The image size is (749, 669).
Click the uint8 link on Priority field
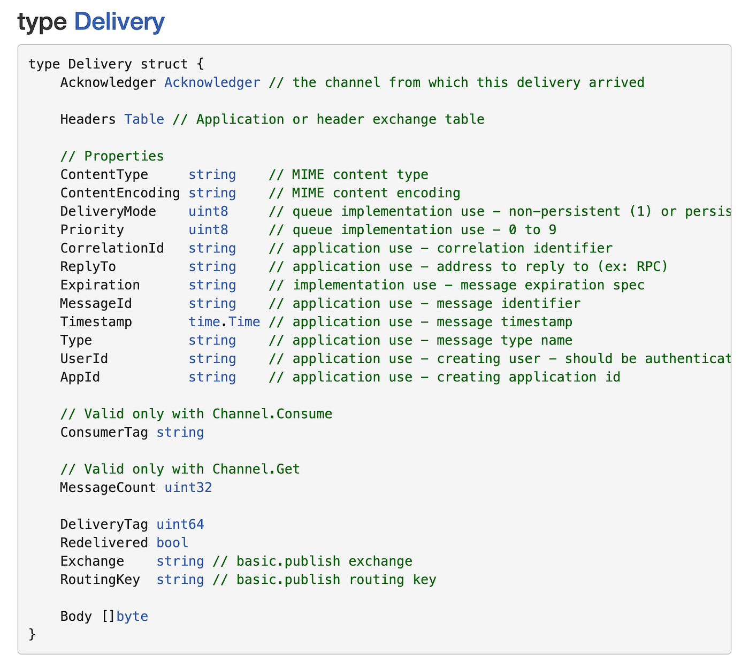[x=208, y=229]
